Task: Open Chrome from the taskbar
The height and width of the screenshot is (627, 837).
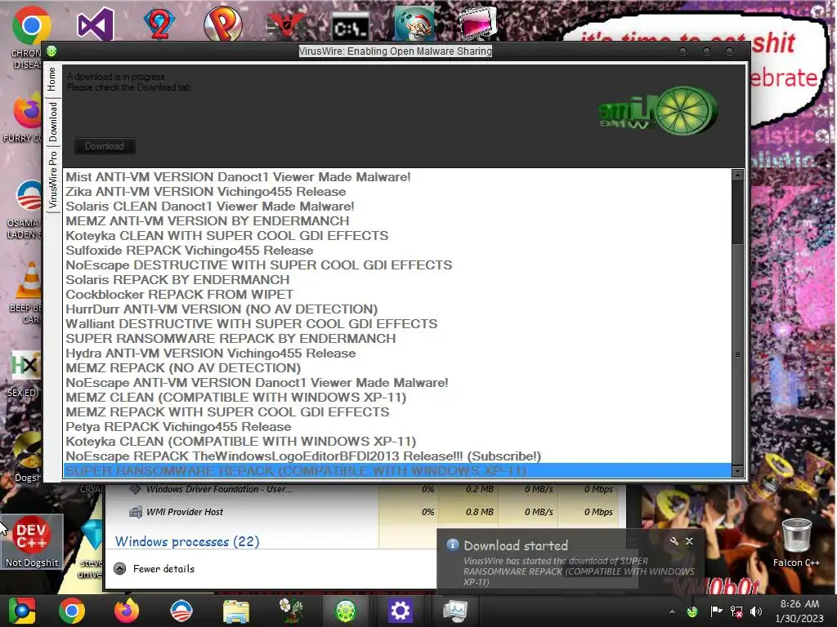Action: (x=72, y=611)
